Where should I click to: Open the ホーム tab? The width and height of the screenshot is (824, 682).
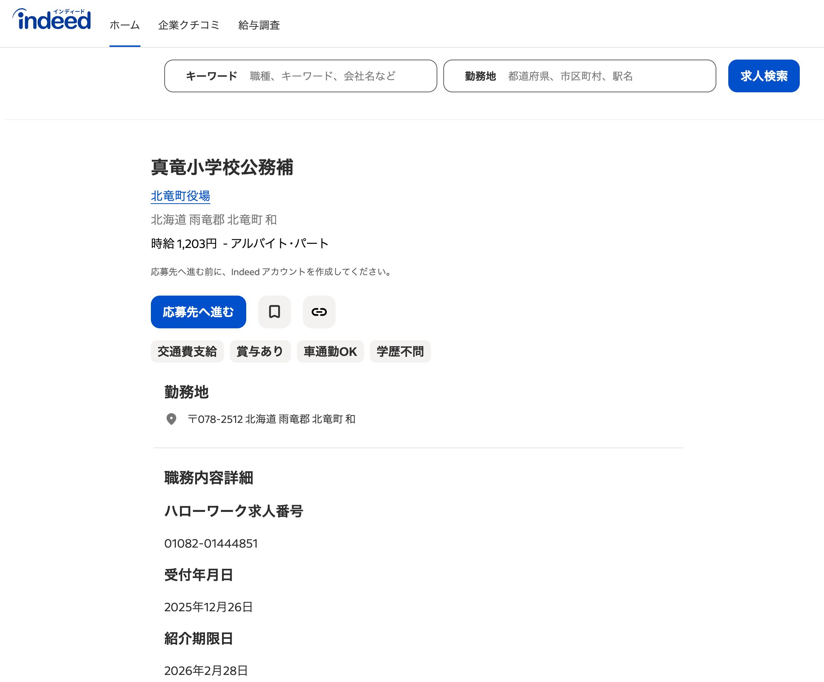125,25
